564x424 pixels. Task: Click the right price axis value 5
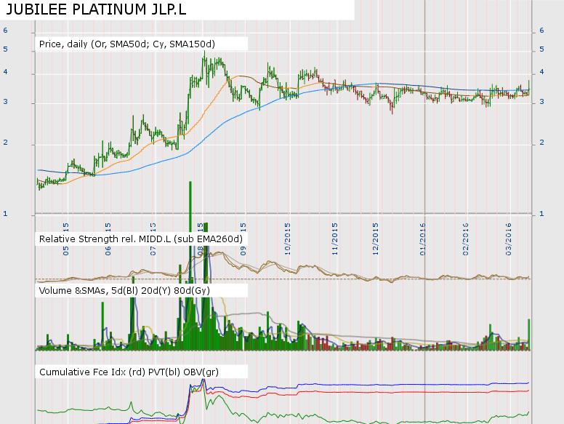pyautogui.click(x=541, y=49)
